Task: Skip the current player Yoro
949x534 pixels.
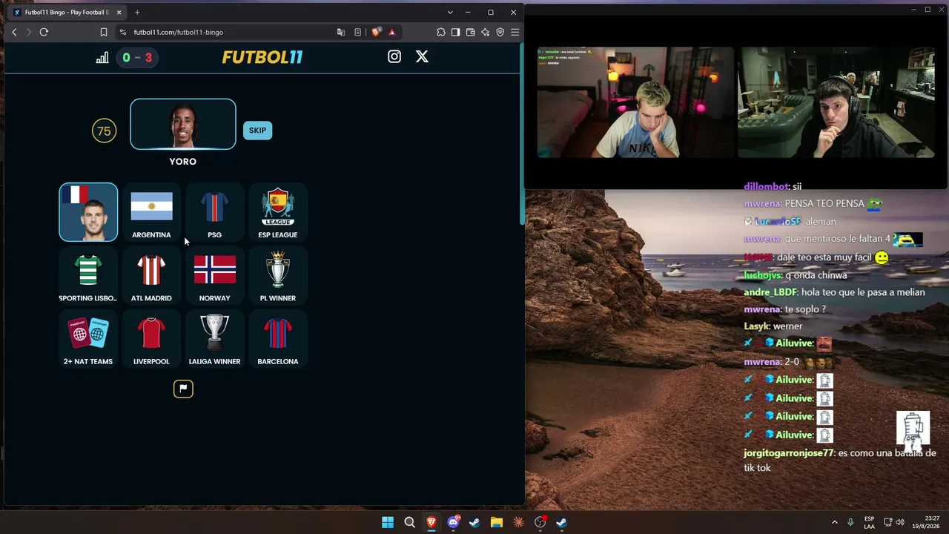Action: (x=257, y=131)
